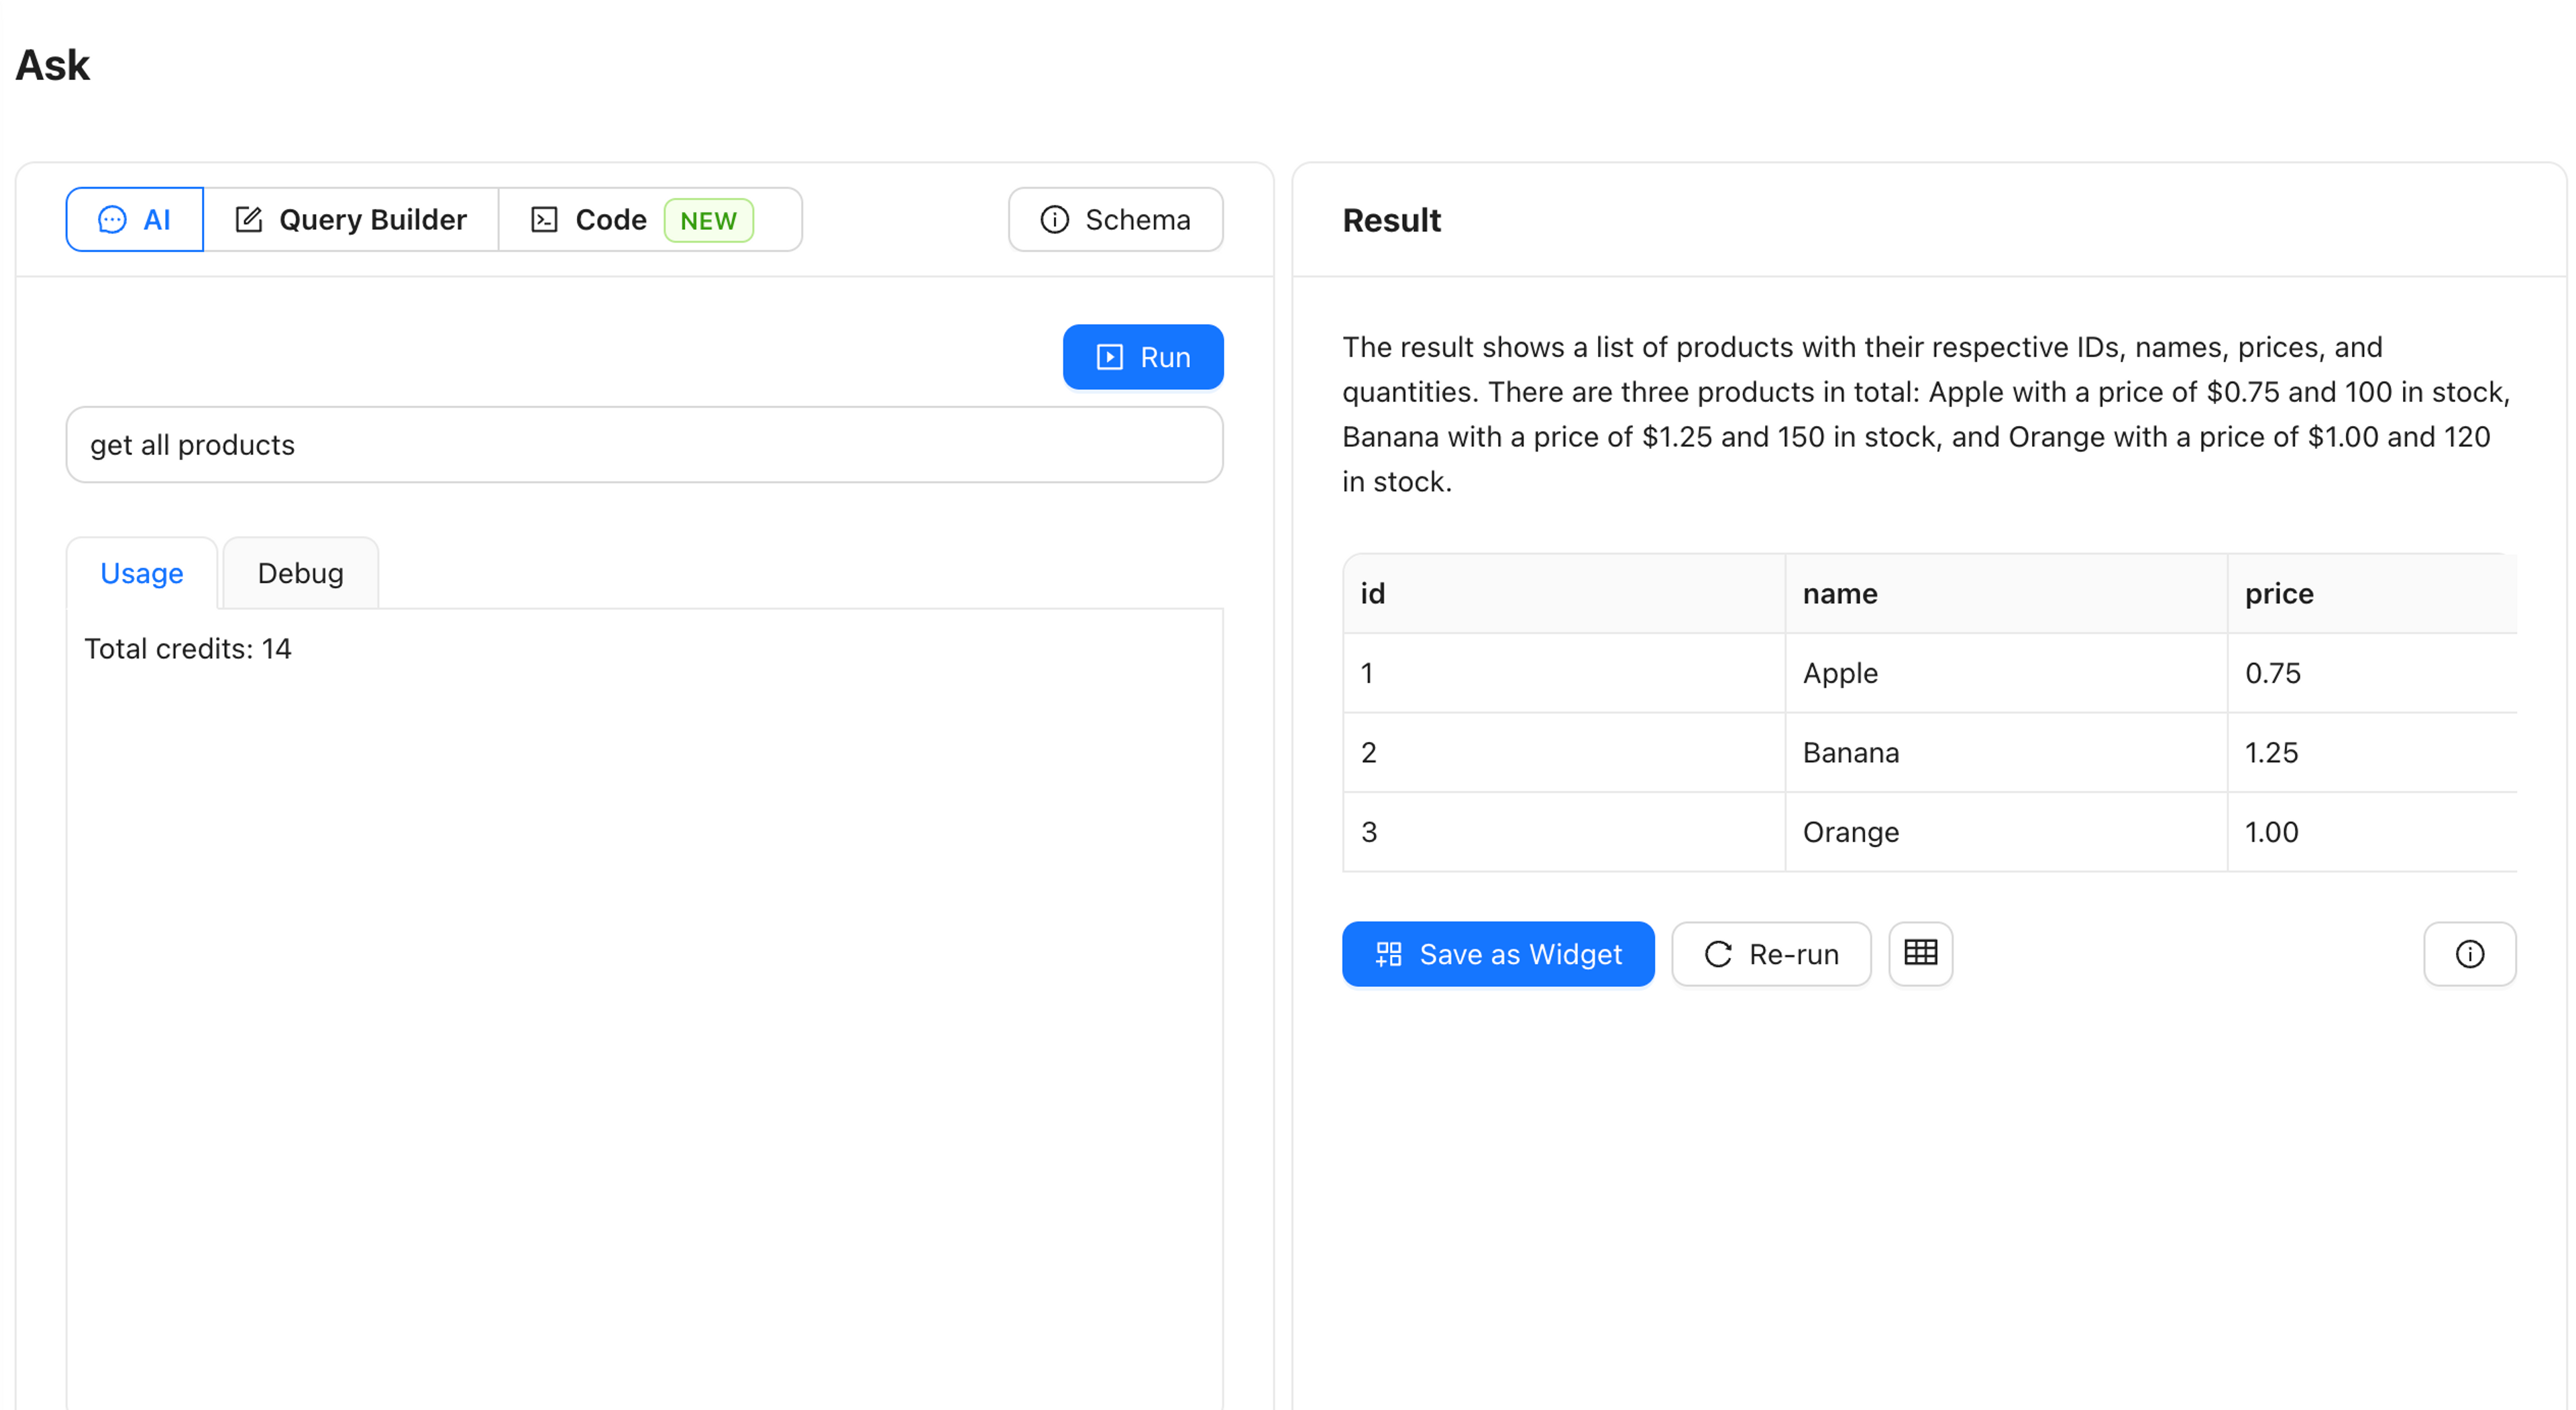Screen dimensions: 2576x1410
Task: Click Save as Widget
Action: [1497, 953]
